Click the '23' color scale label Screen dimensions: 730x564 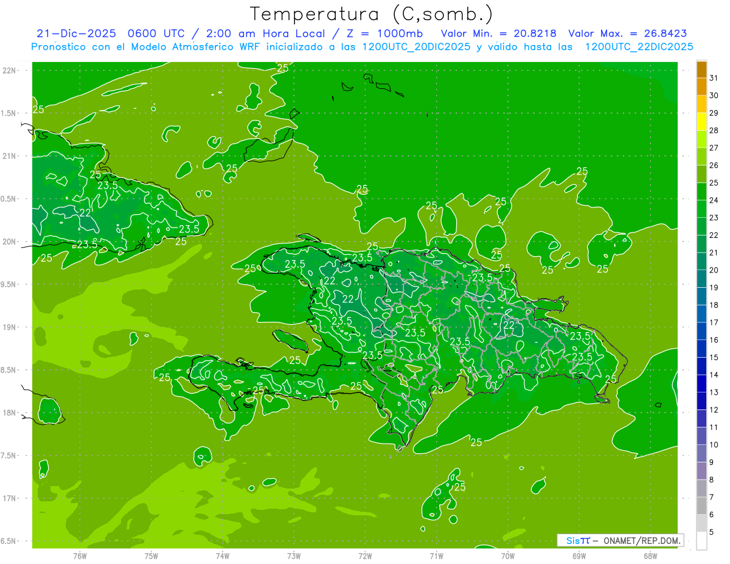tap(714, 218)
